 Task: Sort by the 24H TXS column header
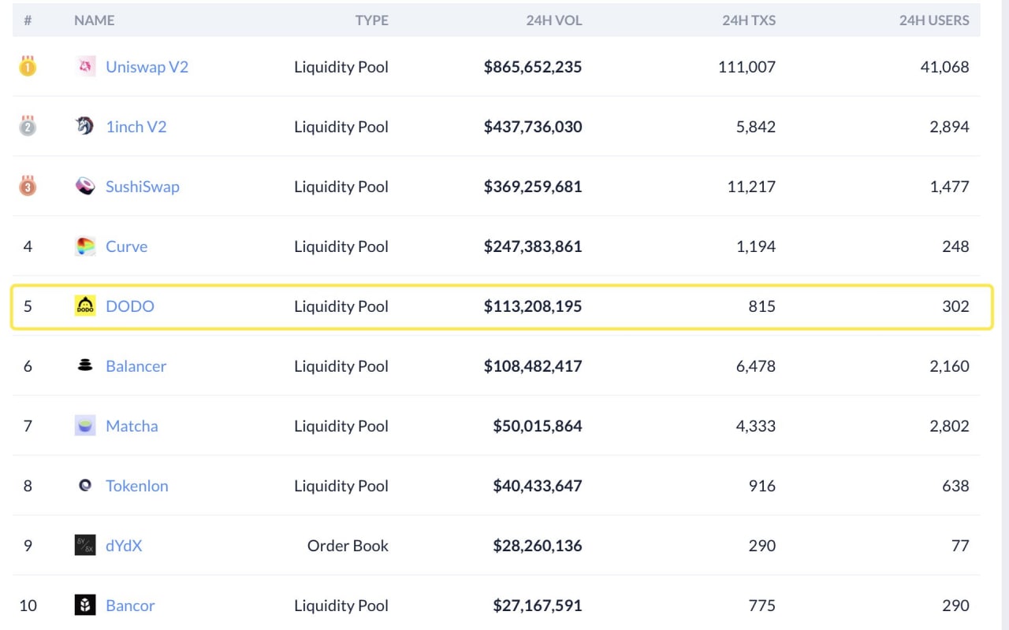tap(749, 20)
